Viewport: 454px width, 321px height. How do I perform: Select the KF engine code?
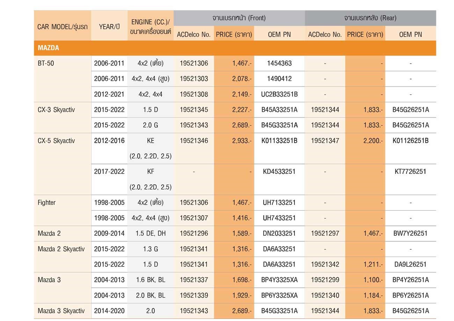point(151,171)
